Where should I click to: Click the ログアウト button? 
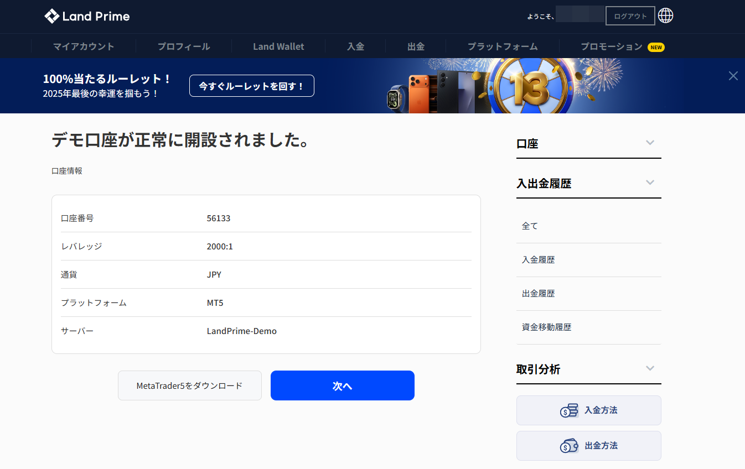(630, 16)
